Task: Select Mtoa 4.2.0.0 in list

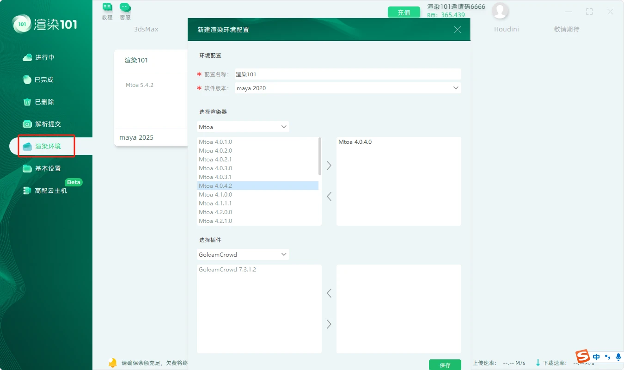Action: point(258,212)
